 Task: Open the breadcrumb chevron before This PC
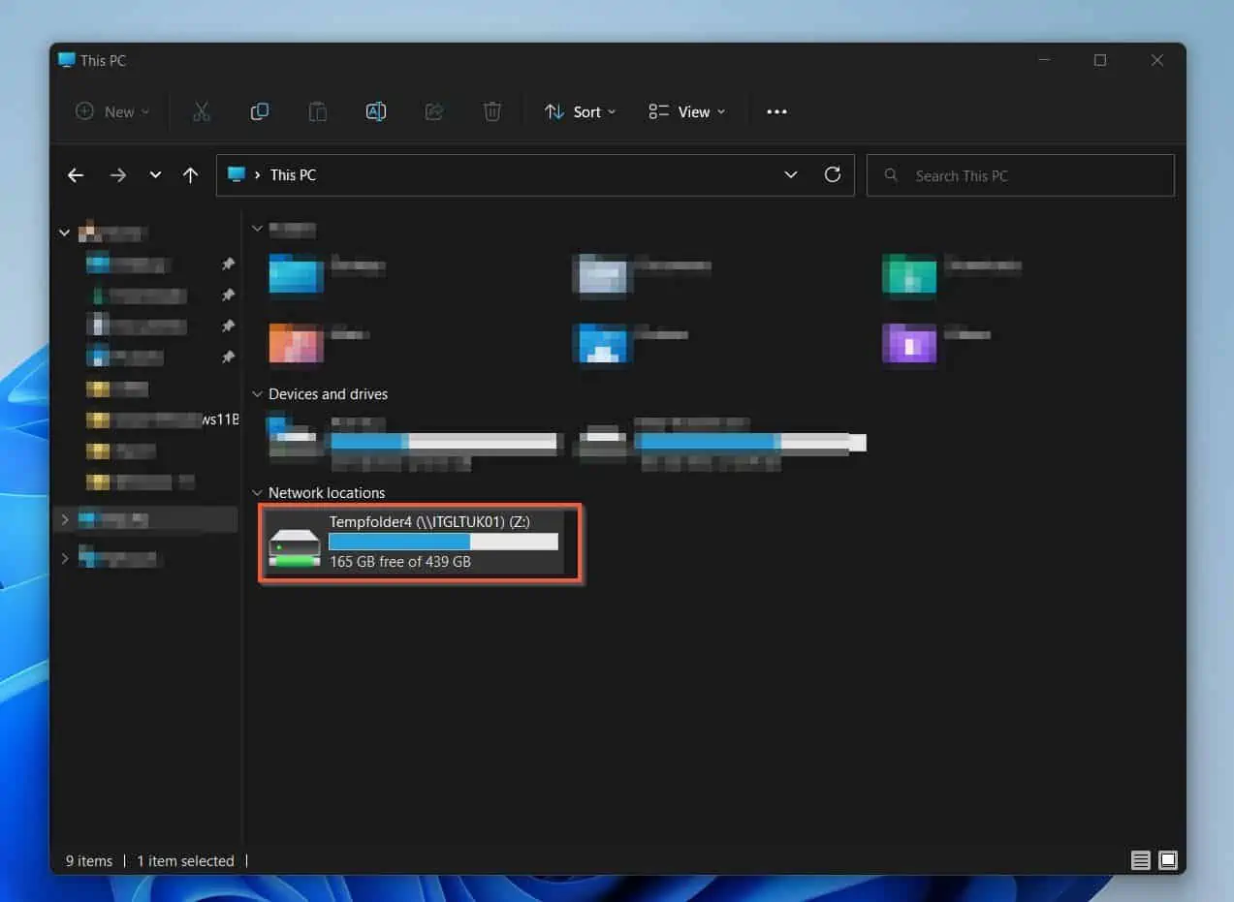[x=257, y=175]
